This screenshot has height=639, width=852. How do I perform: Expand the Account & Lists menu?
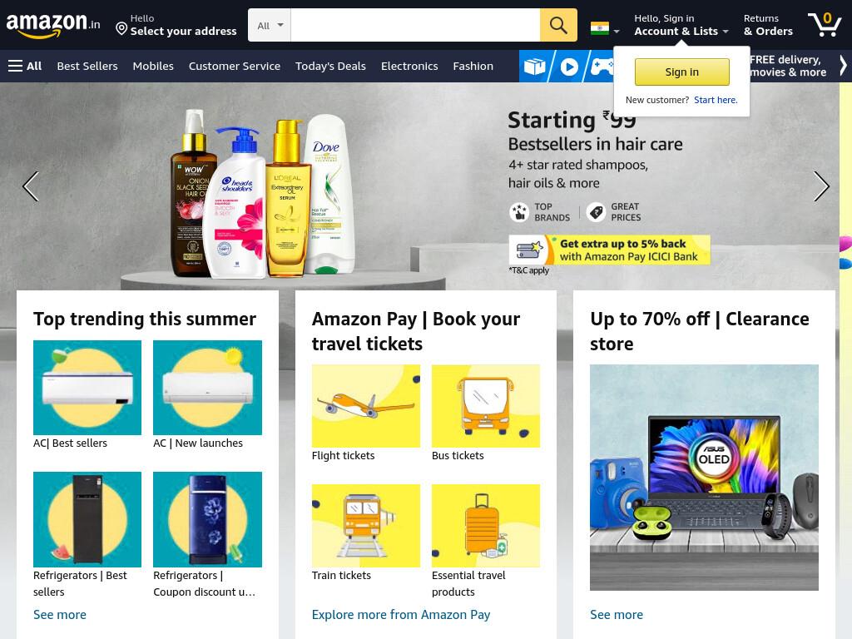click(681, 25)
